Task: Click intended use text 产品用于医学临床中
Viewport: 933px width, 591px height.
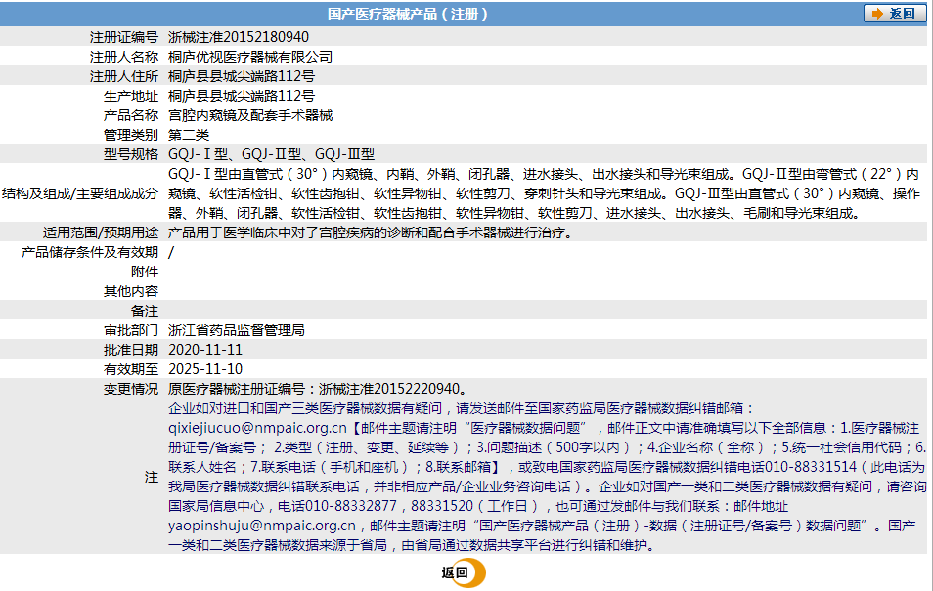Action: click(x=372, y=232)
